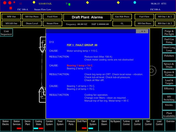Switch to the Gen Control tab

[x=148, y=125]
